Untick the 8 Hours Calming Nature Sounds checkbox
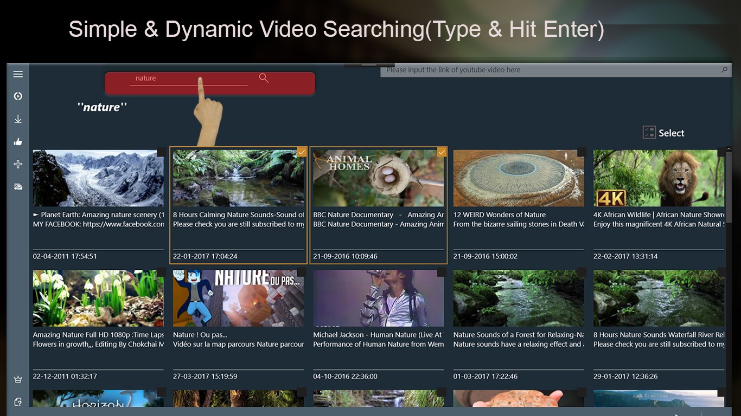The height and width of the screenshot is (416, 741). click(302, 152)
